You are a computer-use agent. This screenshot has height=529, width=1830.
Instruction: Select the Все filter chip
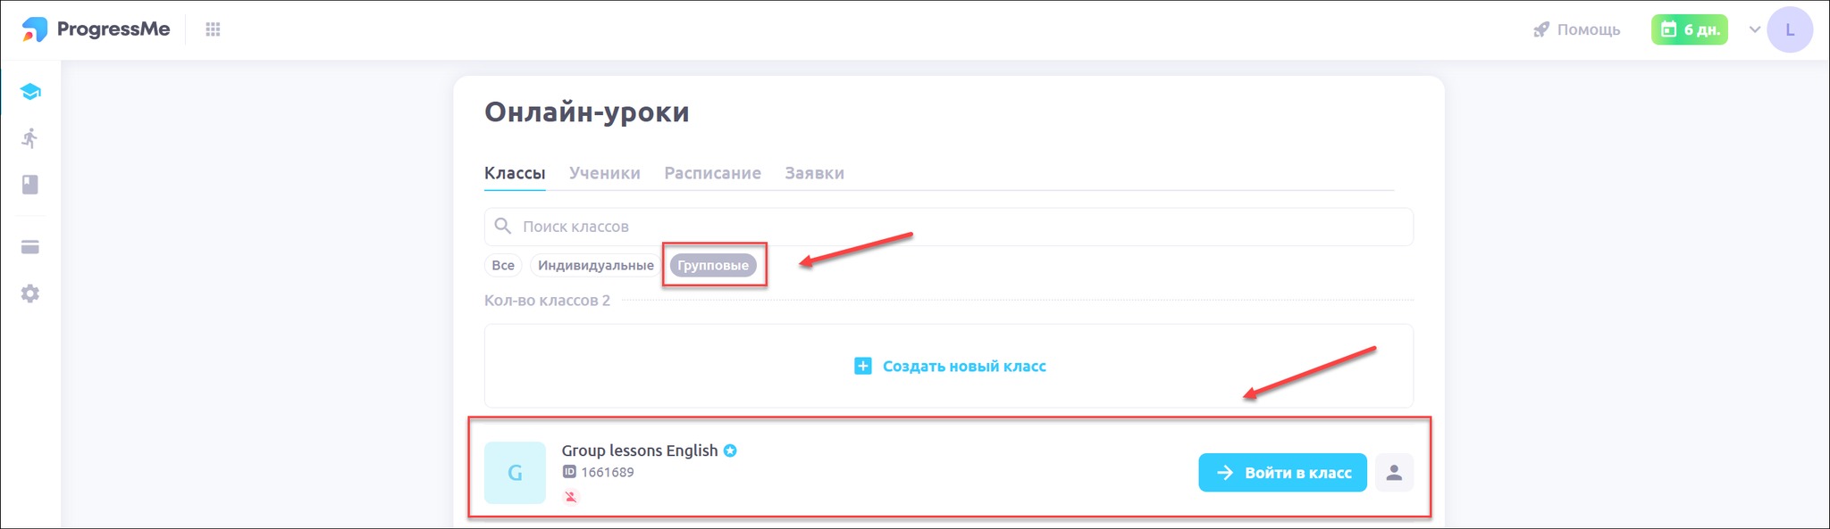[503, 265]
